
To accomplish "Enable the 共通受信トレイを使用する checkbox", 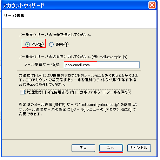I will tap(22, 92).
